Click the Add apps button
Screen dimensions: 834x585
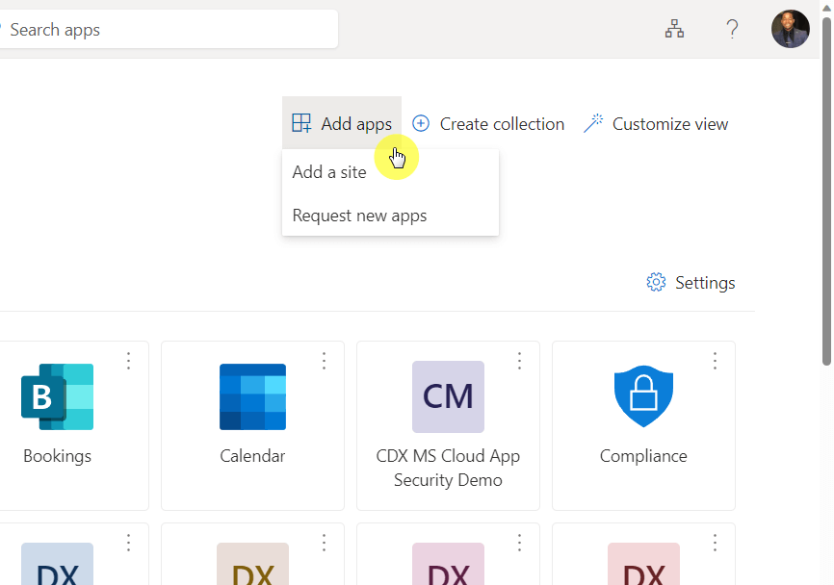click(342, 124)
